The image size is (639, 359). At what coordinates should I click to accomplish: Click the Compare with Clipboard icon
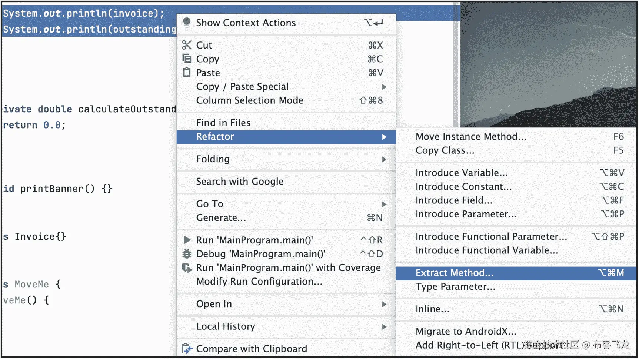187,349
